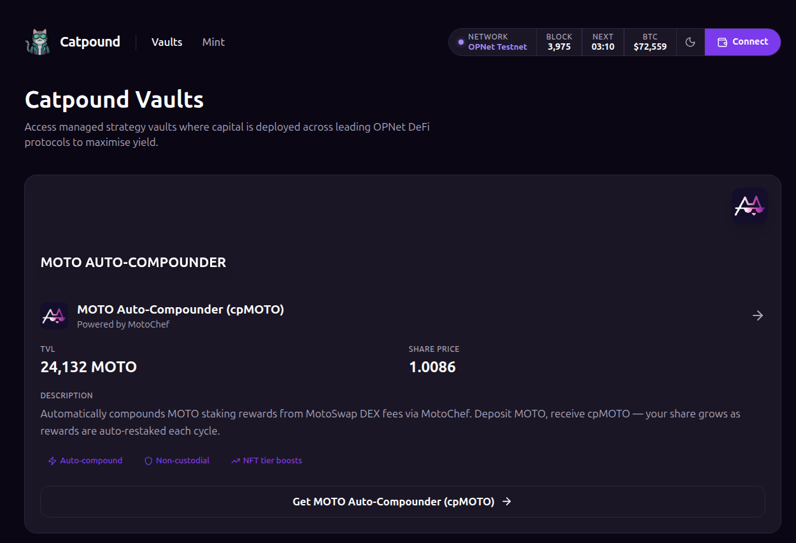Viewport: 796px width, 543px height.
Task: Click the BTC $72,559 price display
Action: [x=650, y=41]
